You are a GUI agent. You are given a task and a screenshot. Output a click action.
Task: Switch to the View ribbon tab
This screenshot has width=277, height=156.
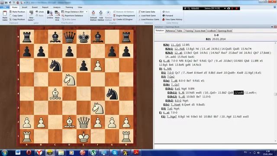pyautogui.click(x=80, y=7)
